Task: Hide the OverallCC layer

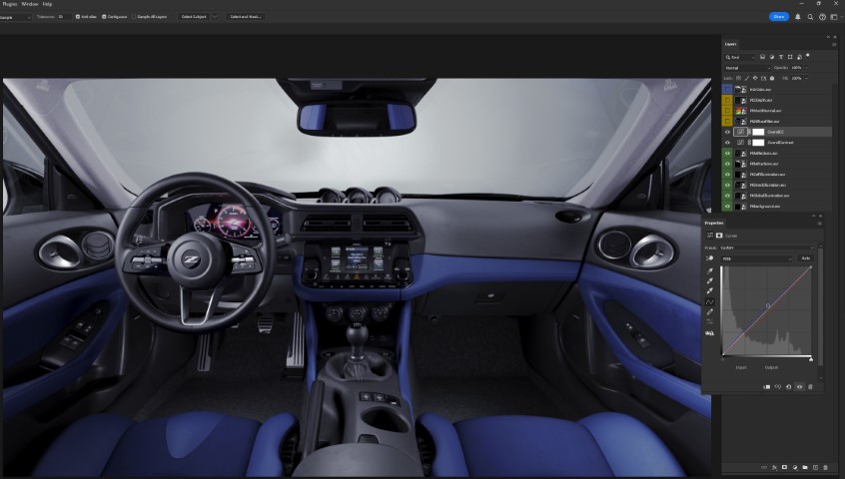Action: [x=727, y=131]
